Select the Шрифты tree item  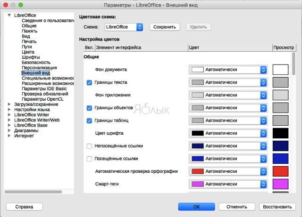click(31, 57)
